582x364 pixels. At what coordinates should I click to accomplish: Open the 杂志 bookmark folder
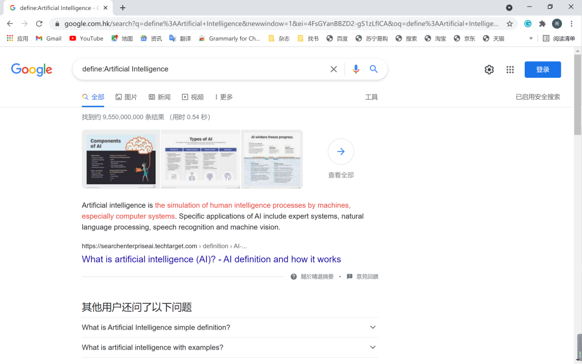[279, 38]
